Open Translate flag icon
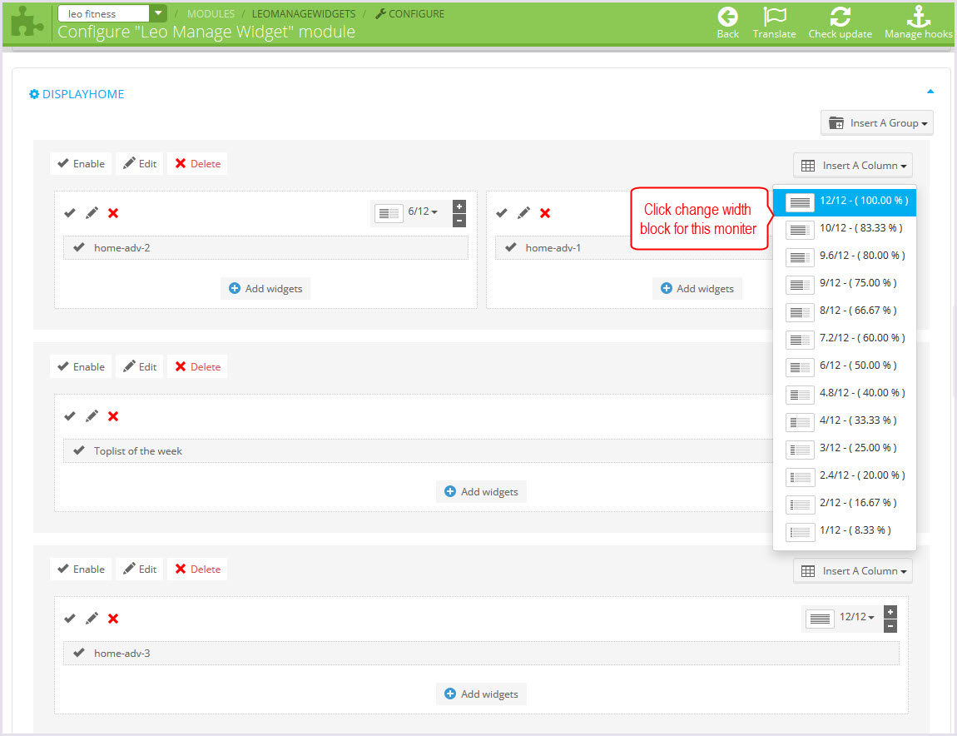The height and width of the screenshot is (736, 957). [774, 17]
